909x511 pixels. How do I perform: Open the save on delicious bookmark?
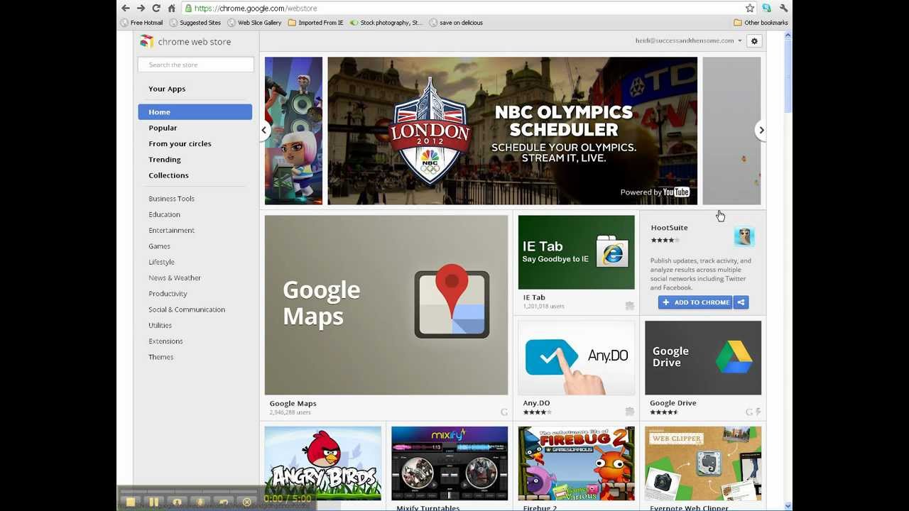[x=456, y=23]
